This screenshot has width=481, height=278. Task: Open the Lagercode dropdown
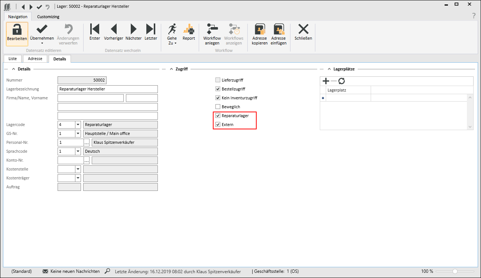pyautogui.click(x=78, y=125)
